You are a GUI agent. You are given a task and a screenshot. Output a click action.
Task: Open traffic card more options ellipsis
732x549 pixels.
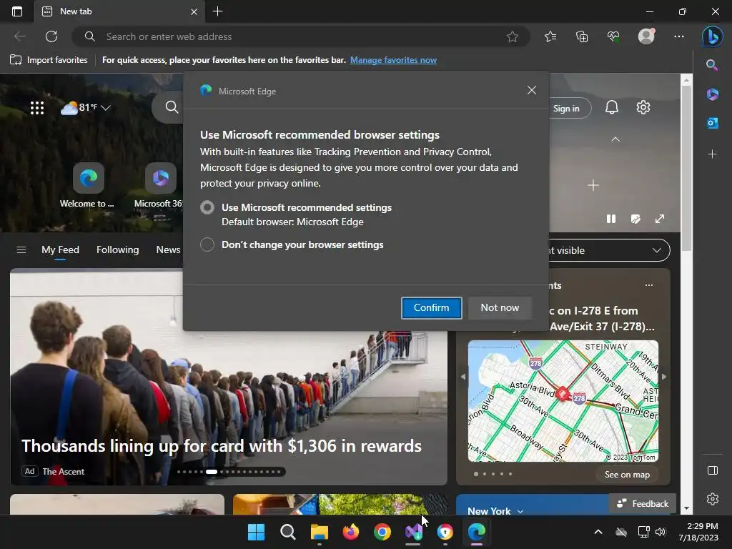[x=649, y=285]
